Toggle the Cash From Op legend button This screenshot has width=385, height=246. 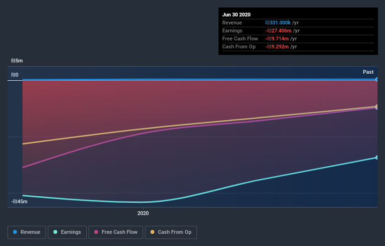point(171,232)
